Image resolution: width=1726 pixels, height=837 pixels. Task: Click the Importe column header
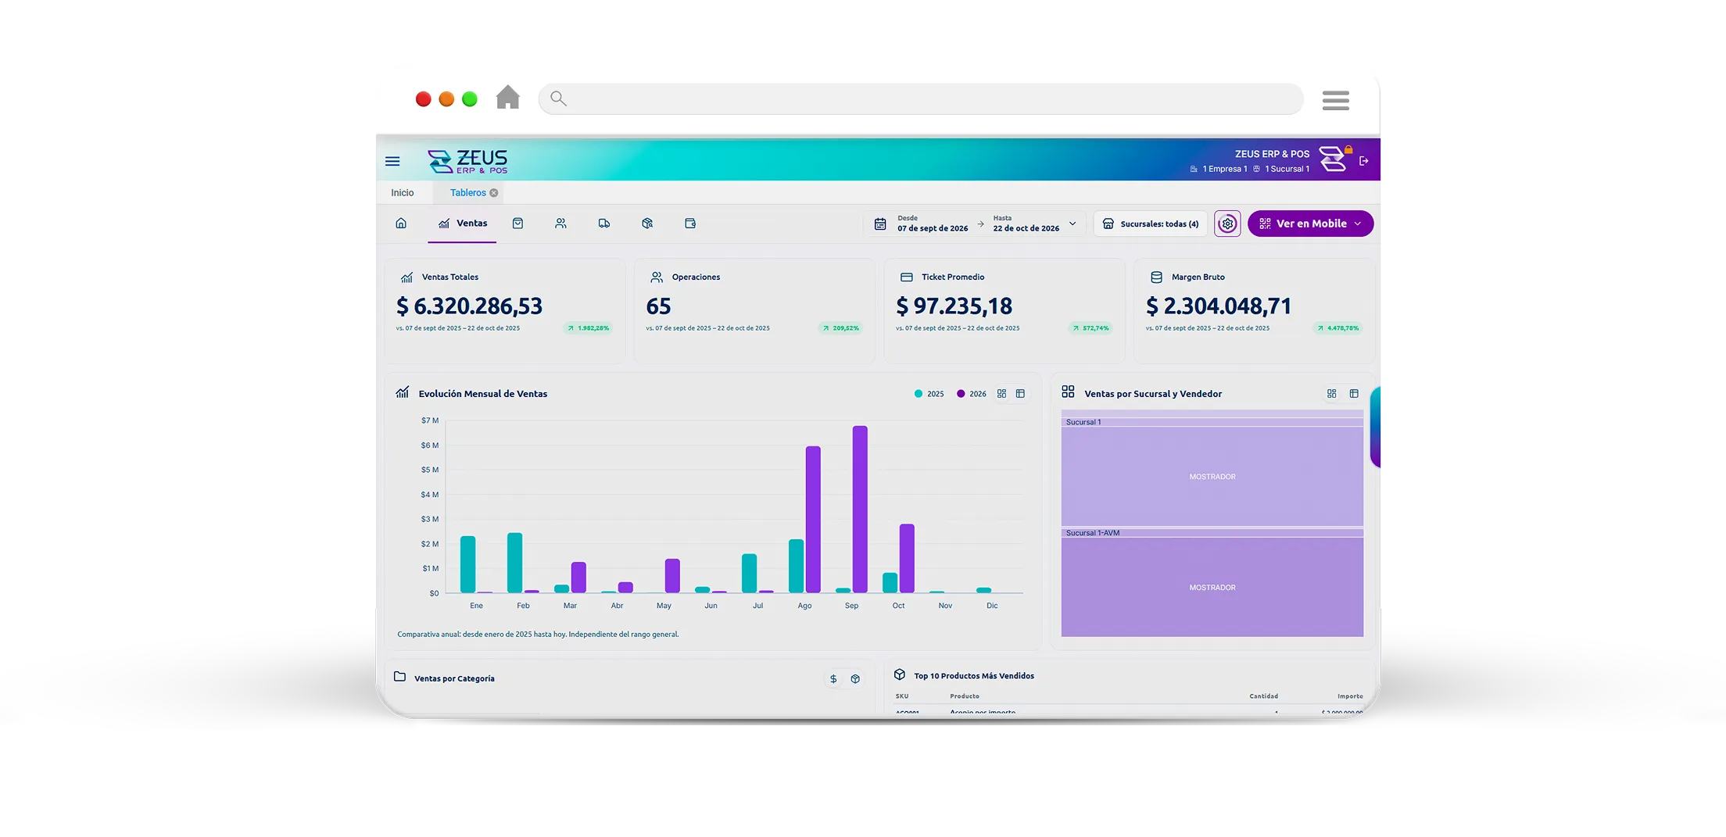click(x=1350, y=696)
